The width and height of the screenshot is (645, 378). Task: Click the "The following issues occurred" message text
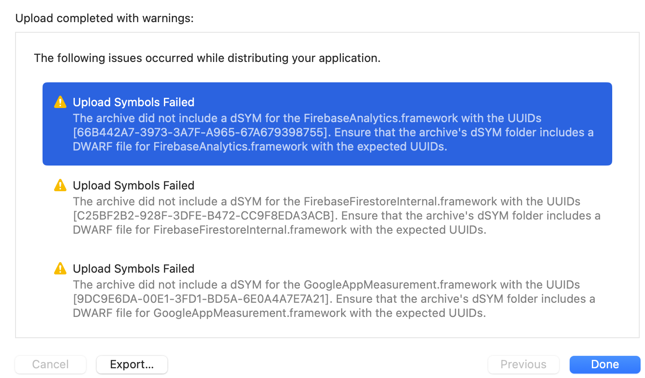(207, 58)
